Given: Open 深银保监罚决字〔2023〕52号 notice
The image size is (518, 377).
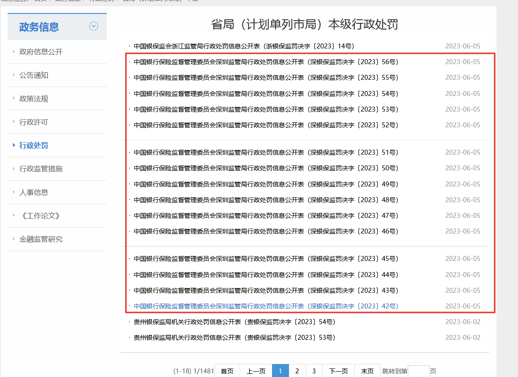Looking at the screenshot, I should [x=266, y=125].
